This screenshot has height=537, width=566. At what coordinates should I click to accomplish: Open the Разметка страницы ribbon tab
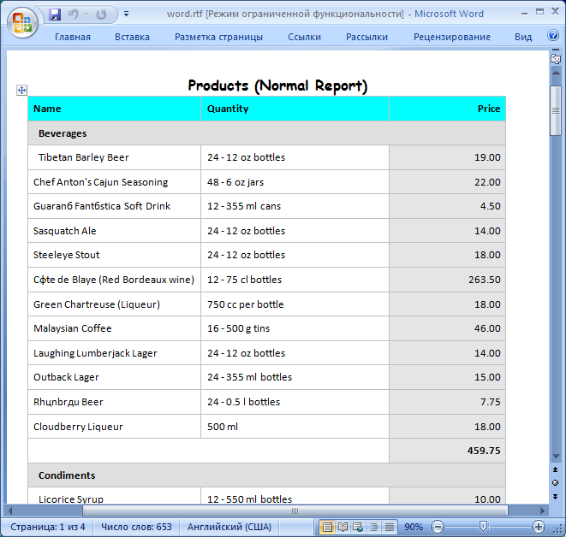218,37
